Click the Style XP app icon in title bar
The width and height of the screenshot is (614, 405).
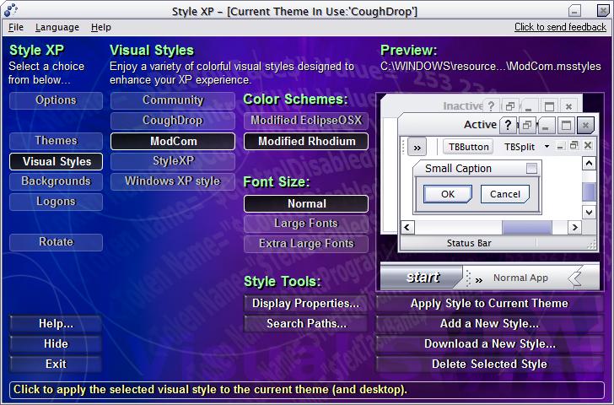click(11, 10)
